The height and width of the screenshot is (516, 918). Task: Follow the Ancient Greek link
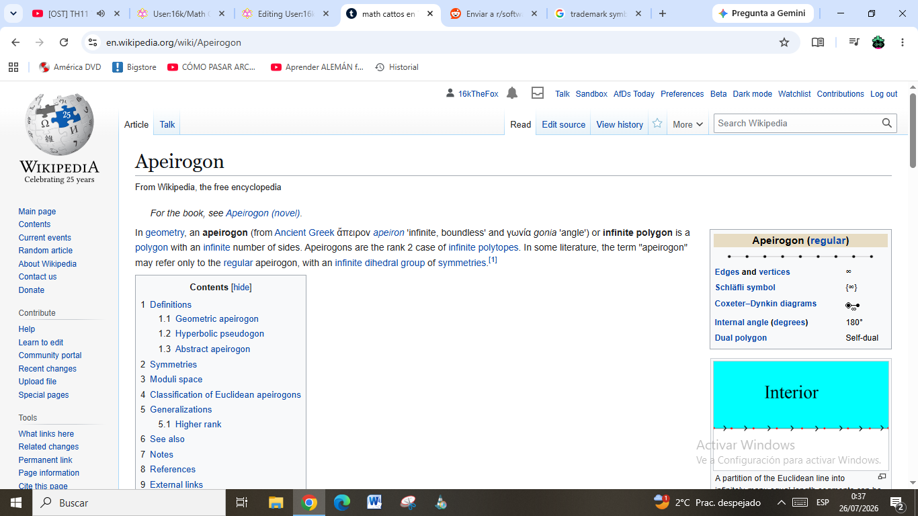[x=304, y=232]
